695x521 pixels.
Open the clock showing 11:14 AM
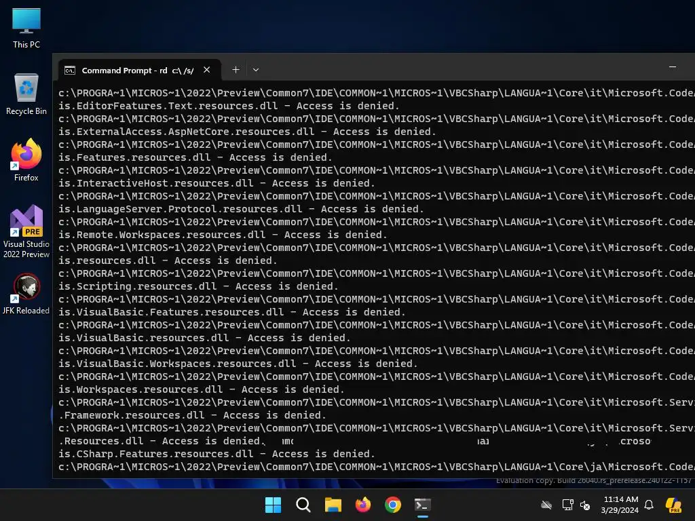pos(620,505)
